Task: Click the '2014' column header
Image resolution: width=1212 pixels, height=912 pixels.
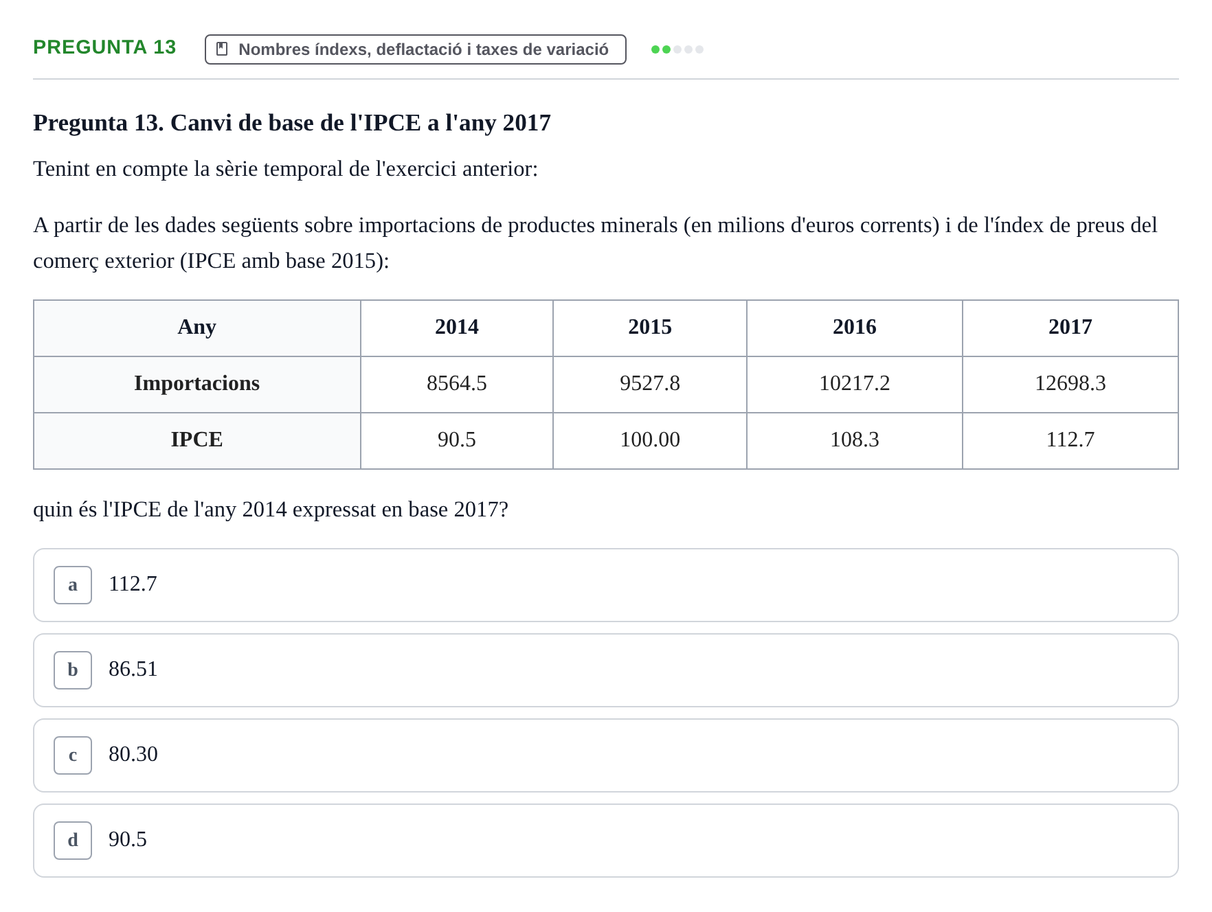Action: (457, 328)
